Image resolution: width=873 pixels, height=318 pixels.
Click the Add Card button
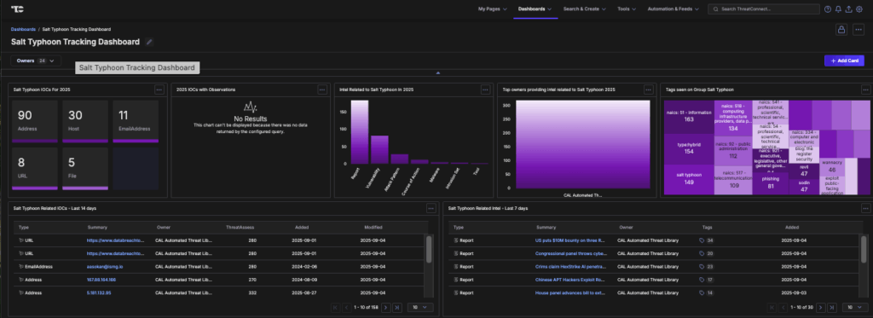coord(844,61)
